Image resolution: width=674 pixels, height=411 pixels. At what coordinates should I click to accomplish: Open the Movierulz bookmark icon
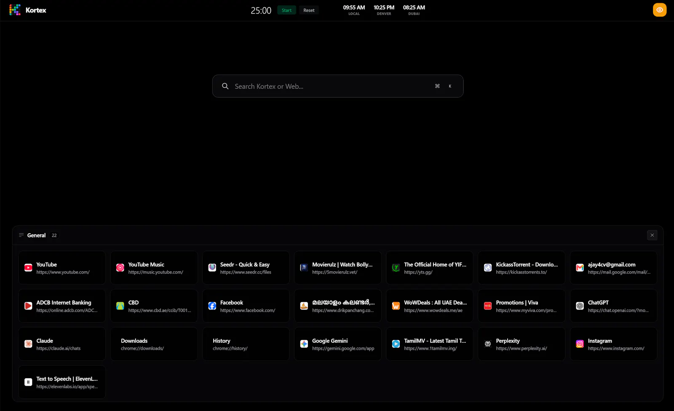304,267
